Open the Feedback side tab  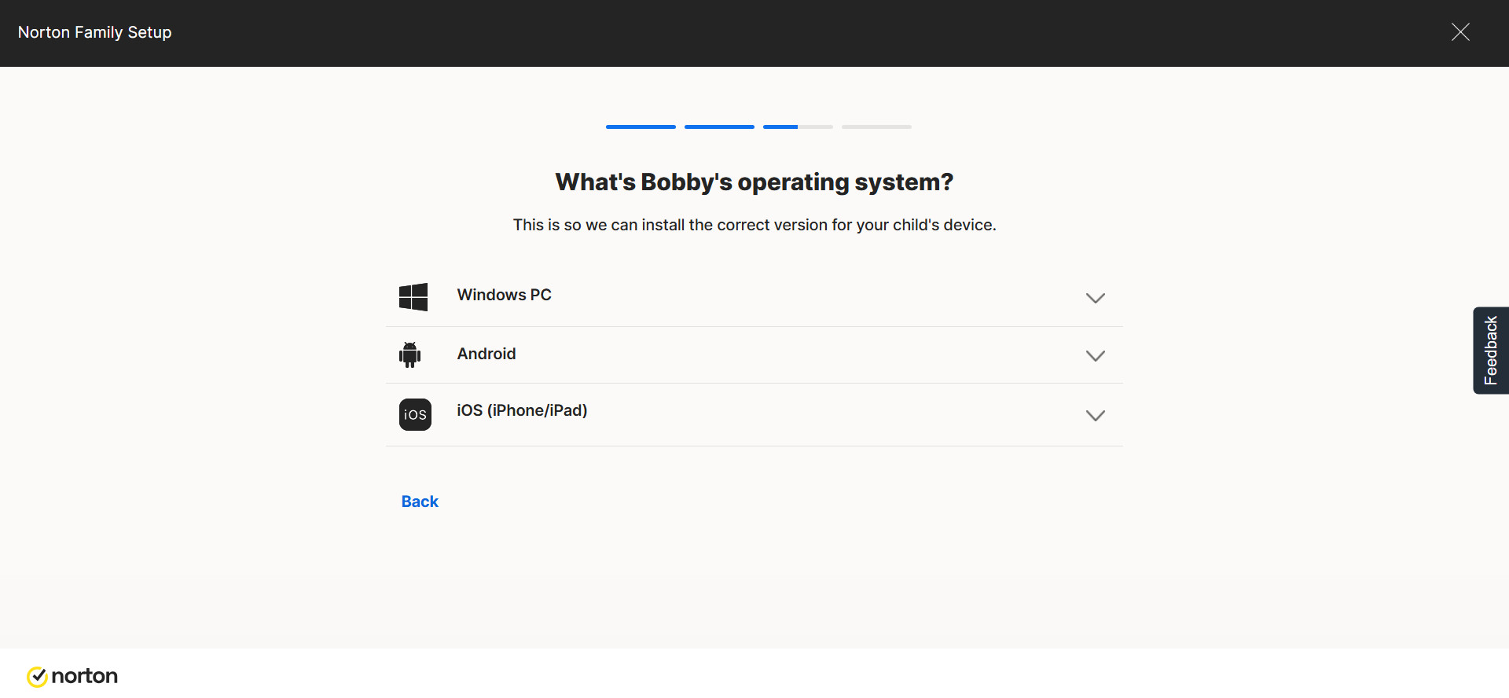(1490, 351)
